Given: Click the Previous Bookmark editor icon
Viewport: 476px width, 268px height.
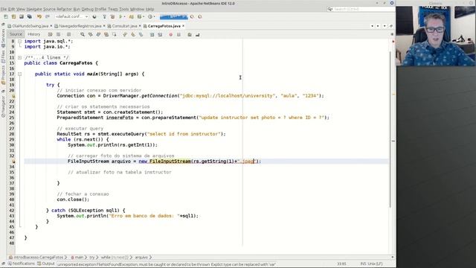Looking at the screenshot, I should coord(125,35).
